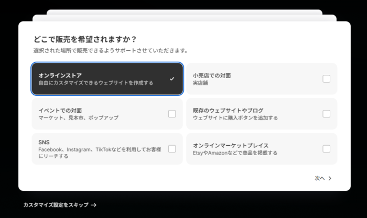
Task: Click the ウェブサイトに購入ボタンを追加する description
Action: pos(235,118)
